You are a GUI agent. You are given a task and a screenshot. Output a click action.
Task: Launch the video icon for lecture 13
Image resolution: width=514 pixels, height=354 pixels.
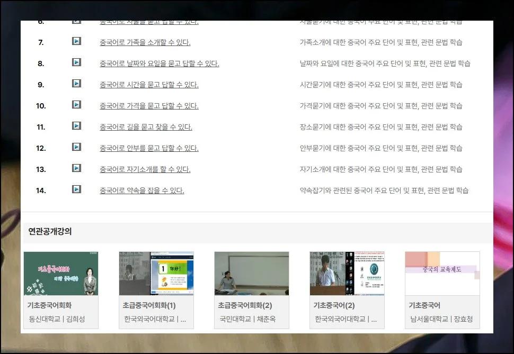76,168
